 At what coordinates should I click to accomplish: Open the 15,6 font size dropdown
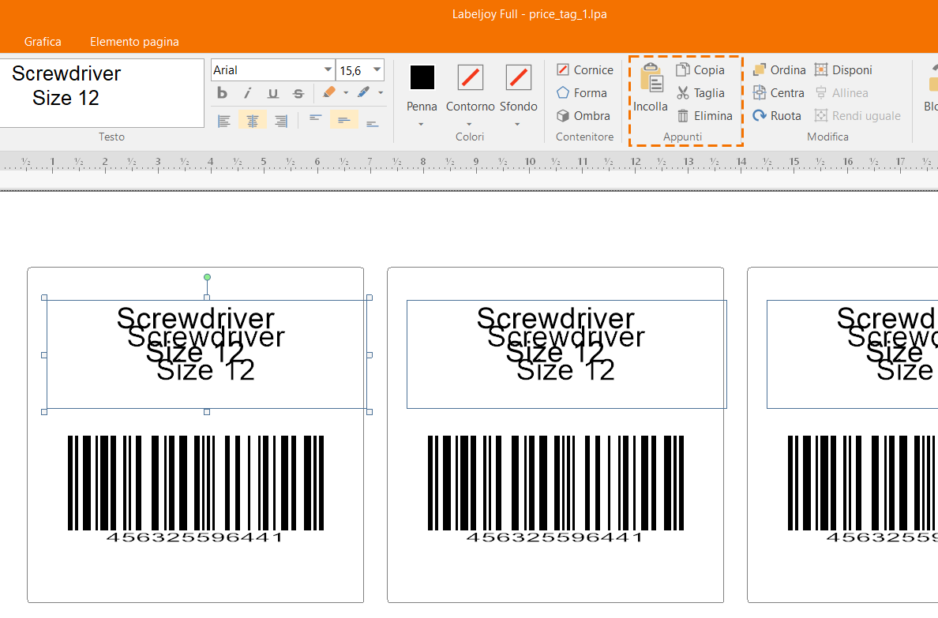pyautogui.click(x=377, y=70)
